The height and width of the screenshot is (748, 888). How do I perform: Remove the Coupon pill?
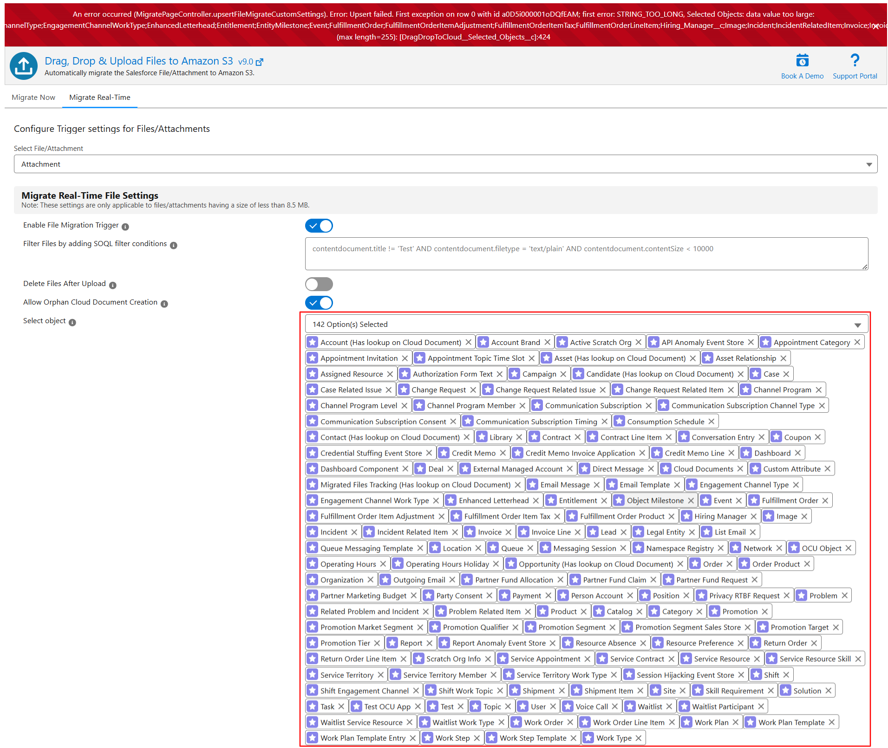click(x=818, y=437)
